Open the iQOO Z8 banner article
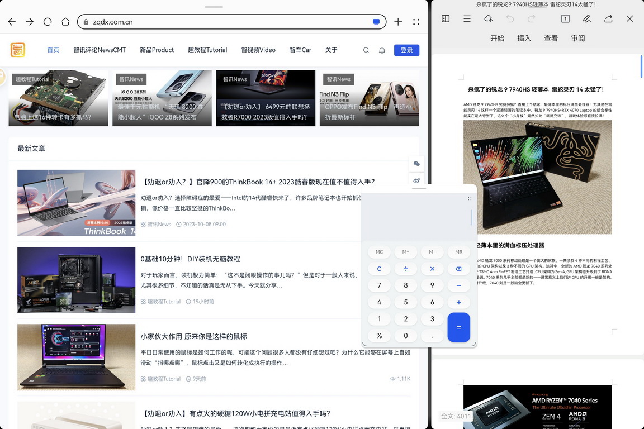Viewport: 644px width, 429px height. tap(162, 98)
